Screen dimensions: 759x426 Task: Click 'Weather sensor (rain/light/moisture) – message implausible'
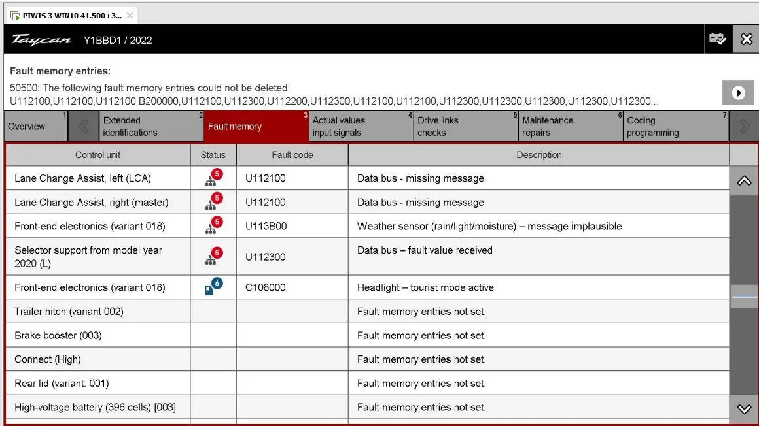[489, 226]
